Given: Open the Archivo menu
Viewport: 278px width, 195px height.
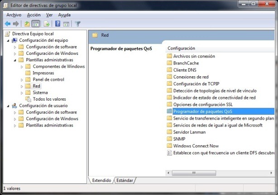Looking at the screenshot, I should pyautogui.click(x=14, y=15).
